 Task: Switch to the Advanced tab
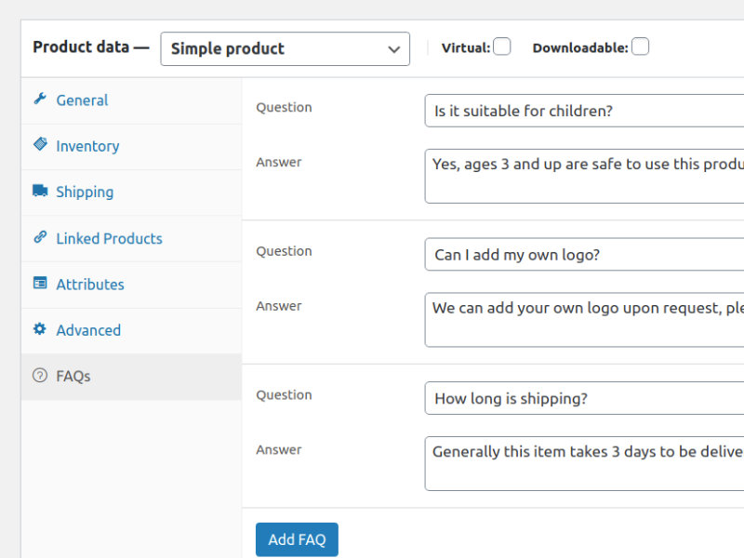pos(131,331)
